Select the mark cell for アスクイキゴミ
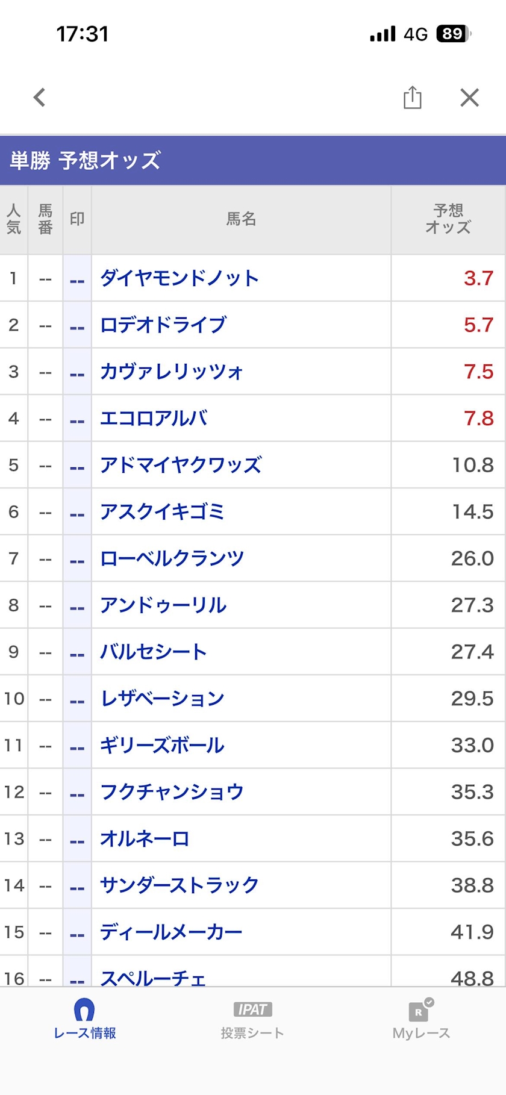 (x=77, y=512)
